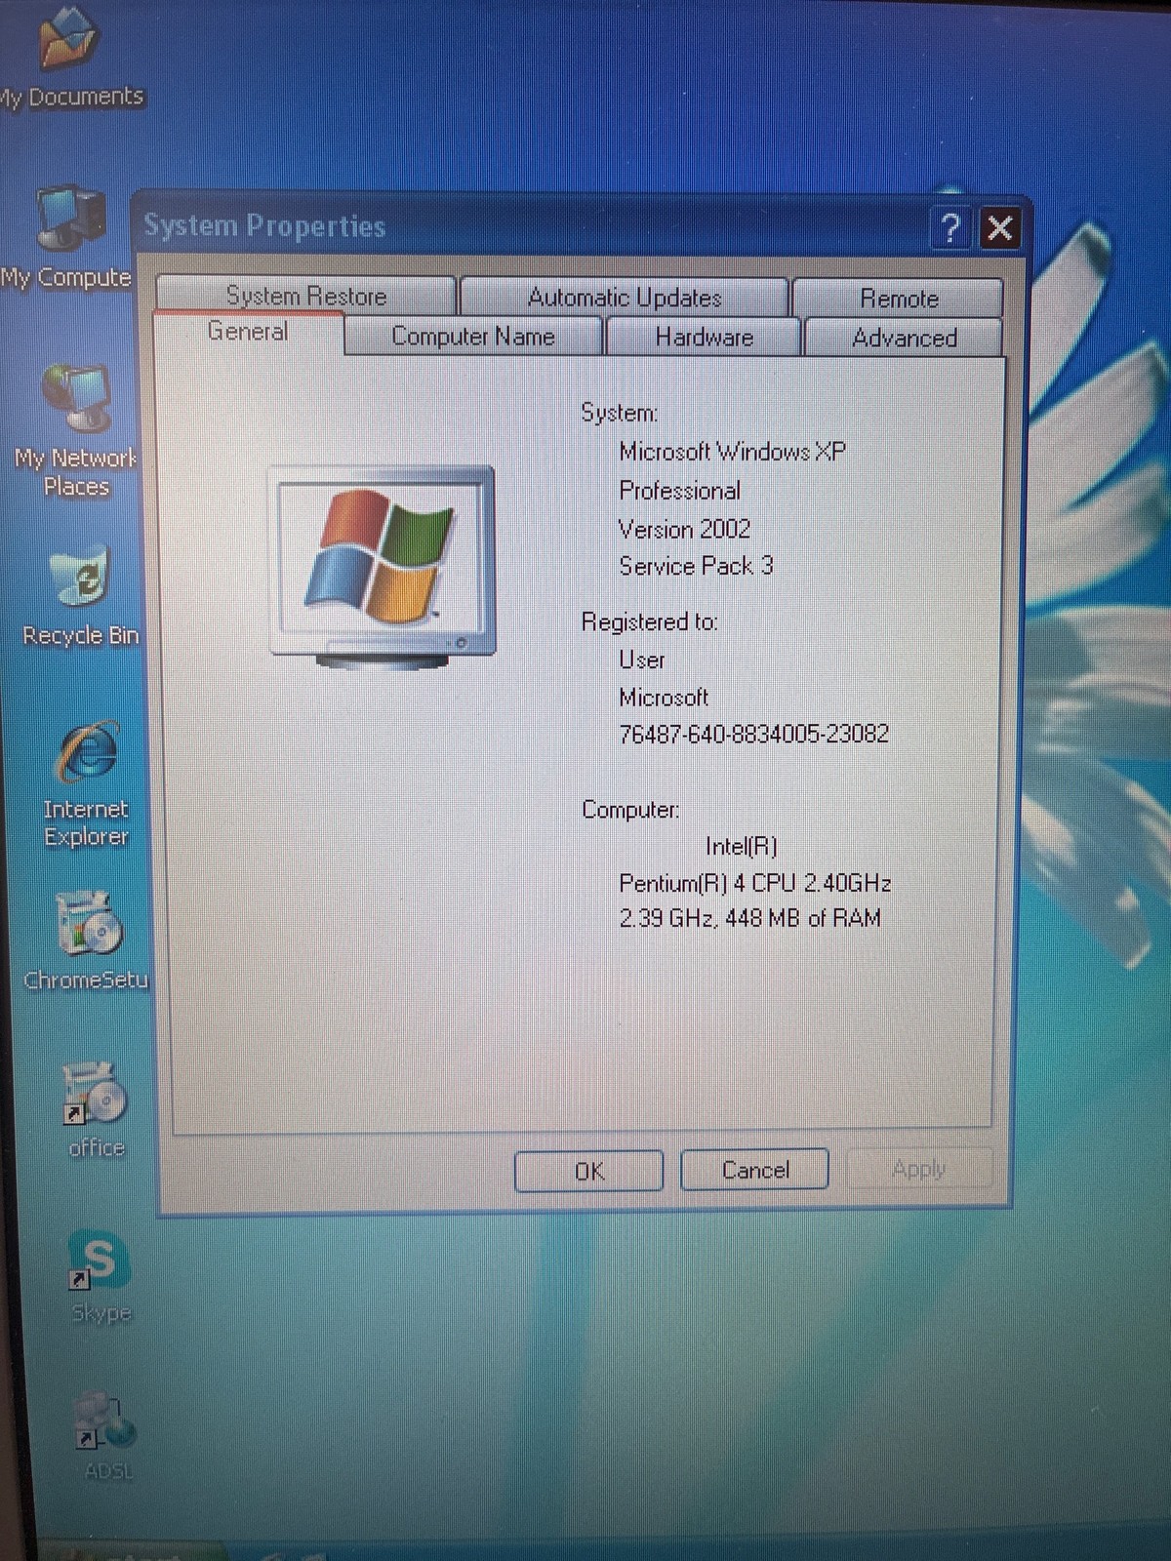Launch the Skype desktop shortcut

point(100,1275)
